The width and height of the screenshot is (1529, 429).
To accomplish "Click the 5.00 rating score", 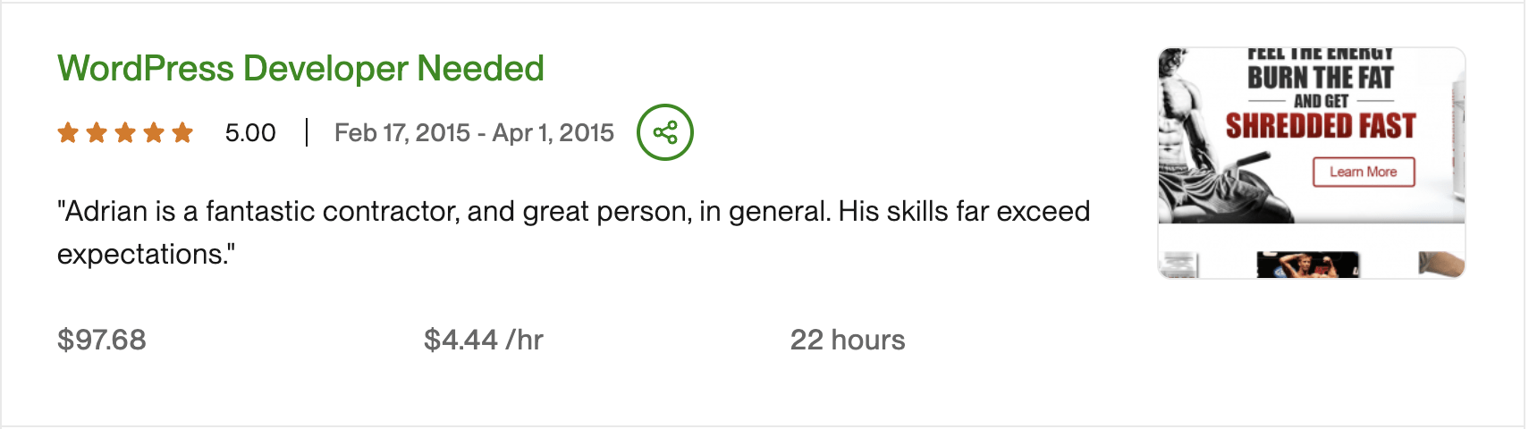I will [x=250, y=133].
